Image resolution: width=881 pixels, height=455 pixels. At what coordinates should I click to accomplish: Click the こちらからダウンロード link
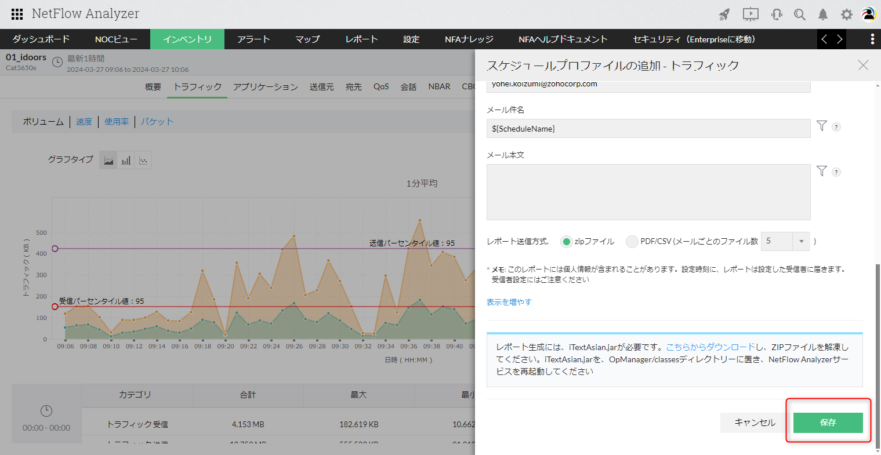(710, 347)
